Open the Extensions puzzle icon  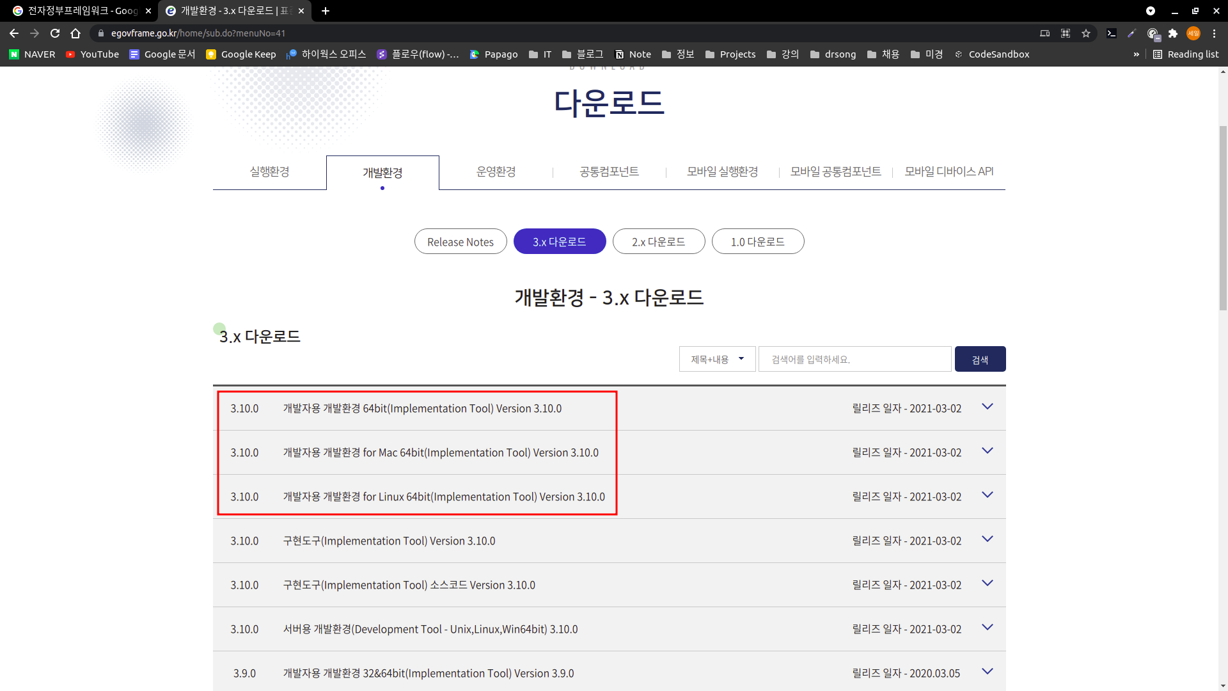click(1173, 33)
